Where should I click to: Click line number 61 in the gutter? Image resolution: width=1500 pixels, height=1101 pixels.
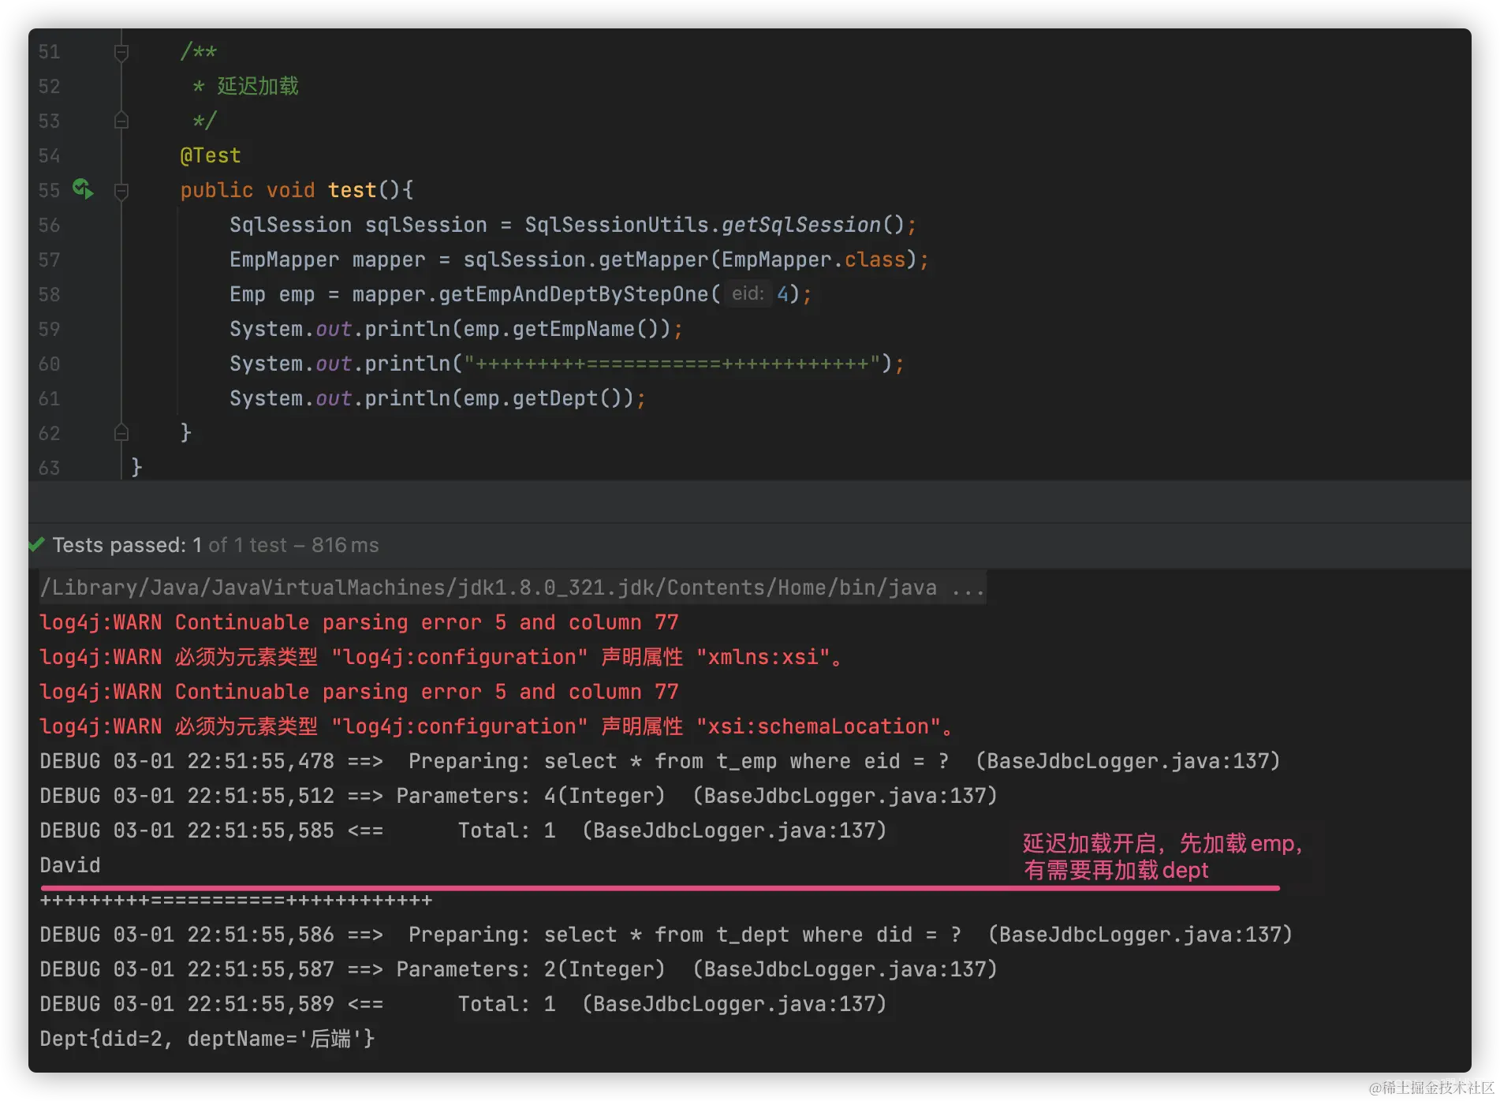49,398
